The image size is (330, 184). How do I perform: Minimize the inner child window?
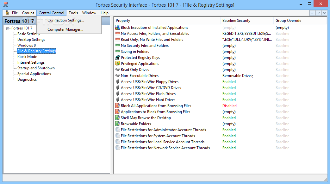(312, 13)
